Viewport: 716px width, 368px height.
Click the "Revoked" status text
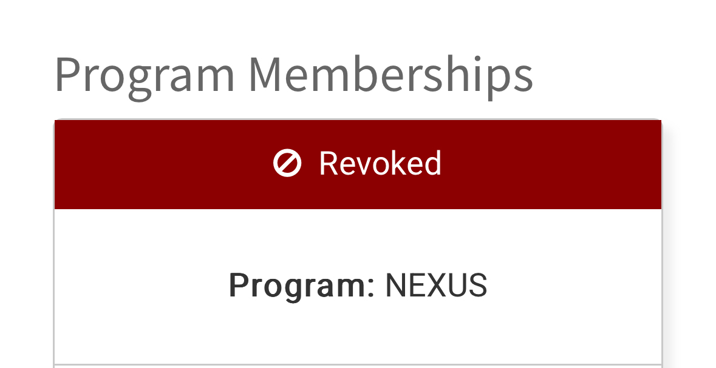click(x=380, y=164)
